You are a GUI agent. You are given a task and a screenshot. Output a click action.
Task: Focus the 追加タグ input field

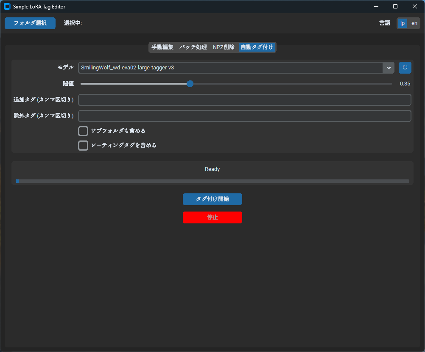tap(244, 100)
